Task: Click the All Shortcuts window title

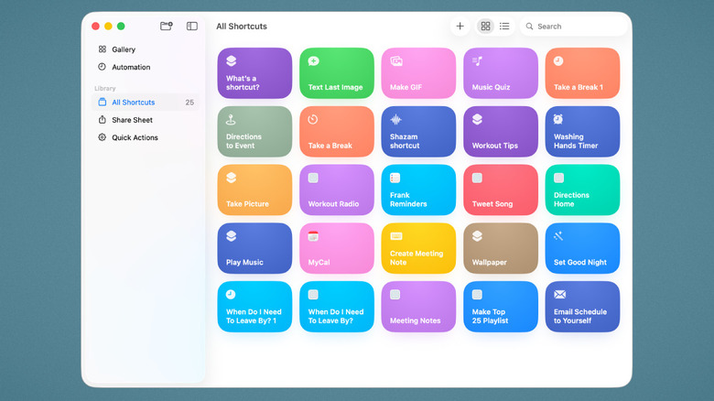Action: (x=242, y=27)
